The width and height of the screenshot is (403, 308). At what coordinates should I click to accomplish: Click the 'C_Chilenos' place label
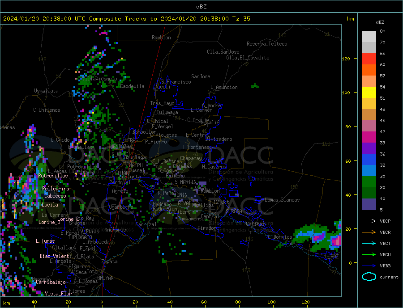tap(47, 110)
